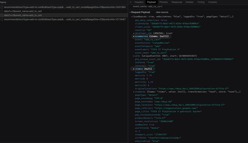The image size is (248, 143).
Task: Click the pageType "detail" value
Action: point(153,95)
